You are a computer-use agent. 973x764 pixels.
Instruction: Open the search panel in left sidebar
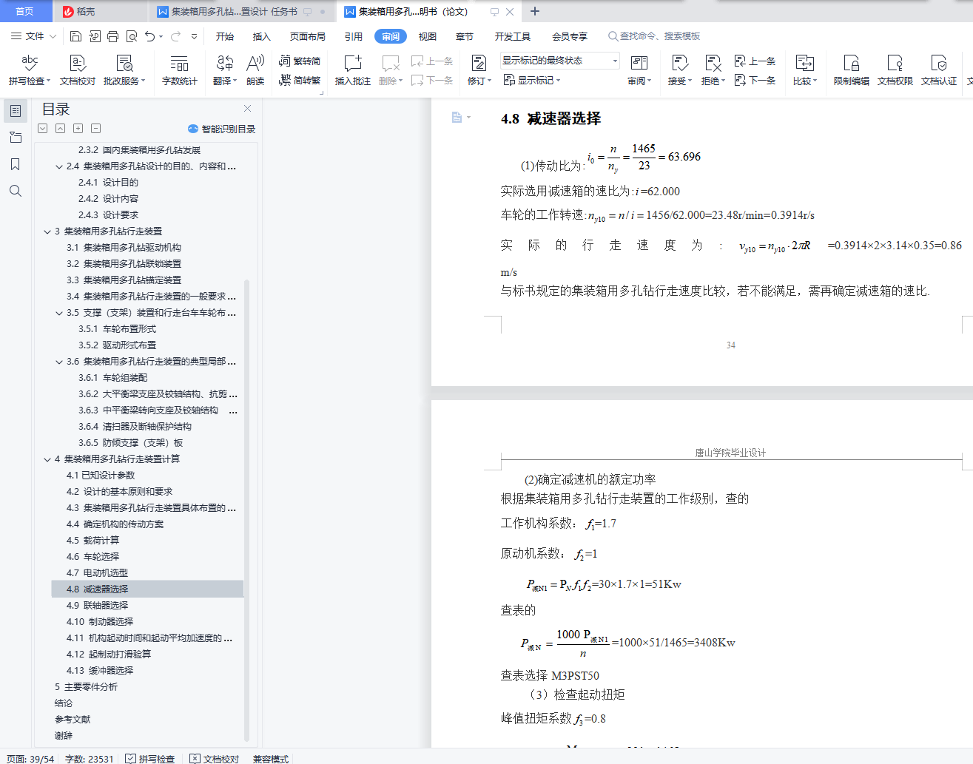pos(15,191)
